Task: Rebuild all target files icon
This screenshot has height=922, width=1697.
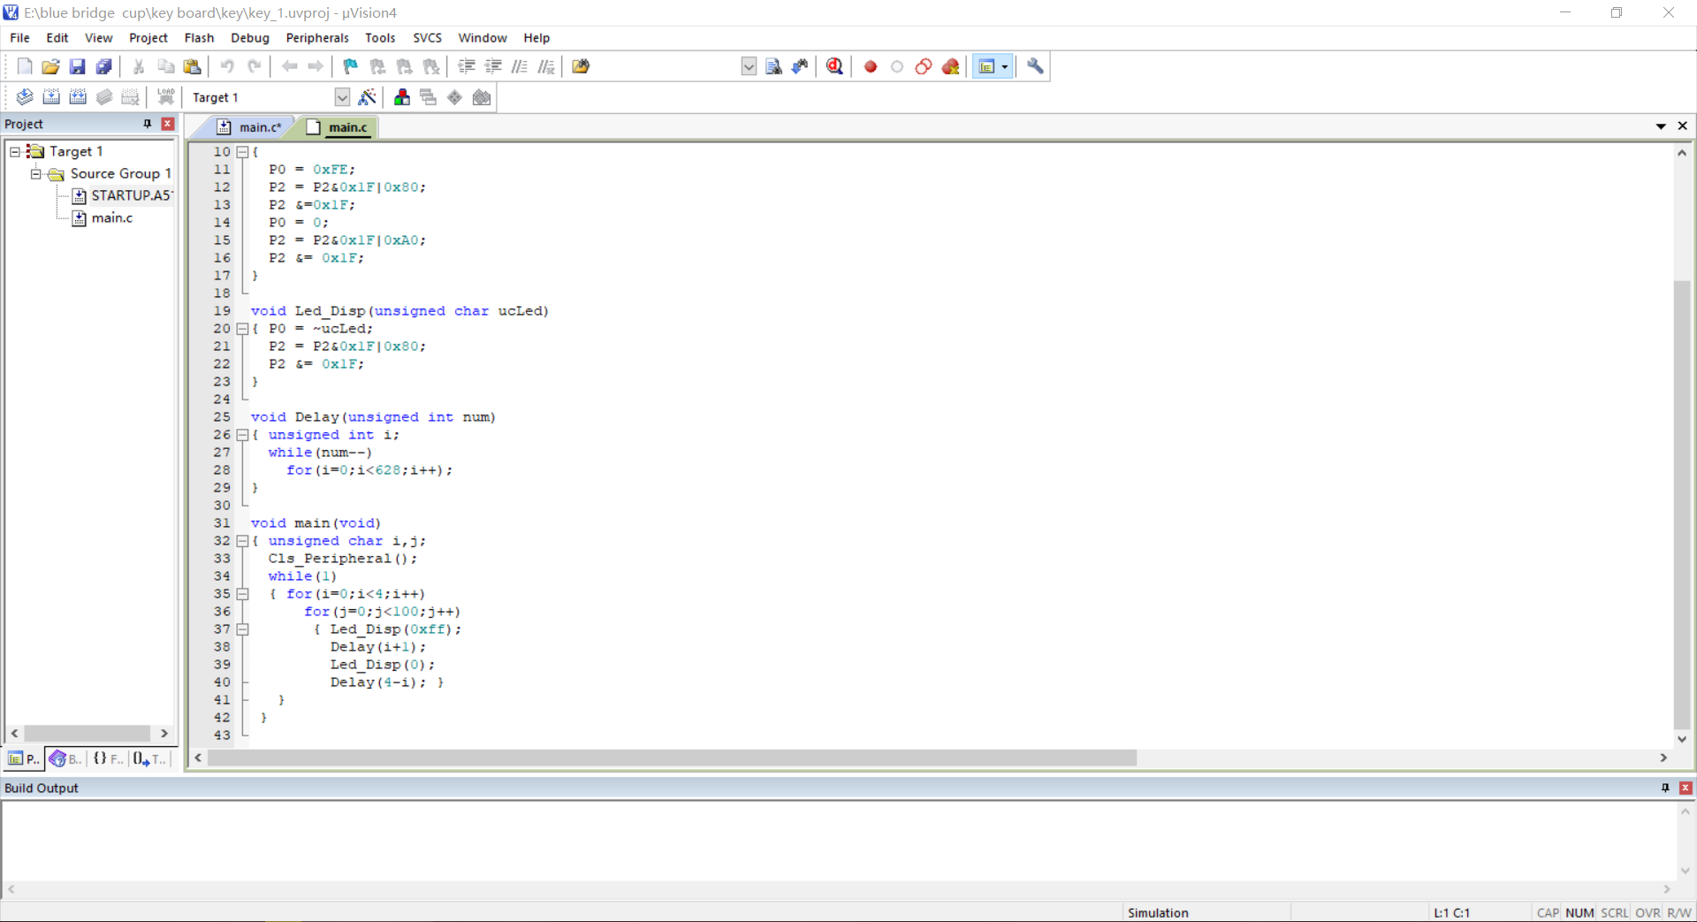Action: (x=78, y=97)
